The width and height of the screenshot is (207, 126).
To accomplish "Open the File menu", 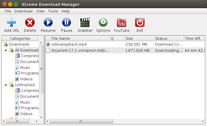I will (8, 11).
